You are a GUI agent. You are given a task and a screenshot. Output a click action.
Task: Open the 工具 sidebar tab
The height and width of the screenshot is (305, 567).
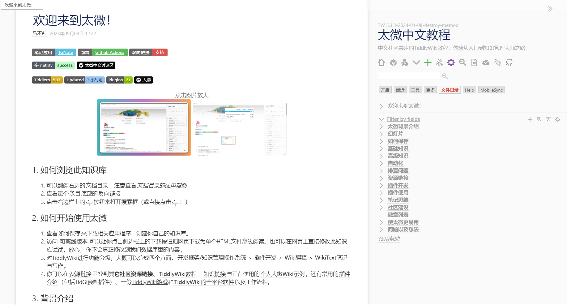[x=415, y=90]
